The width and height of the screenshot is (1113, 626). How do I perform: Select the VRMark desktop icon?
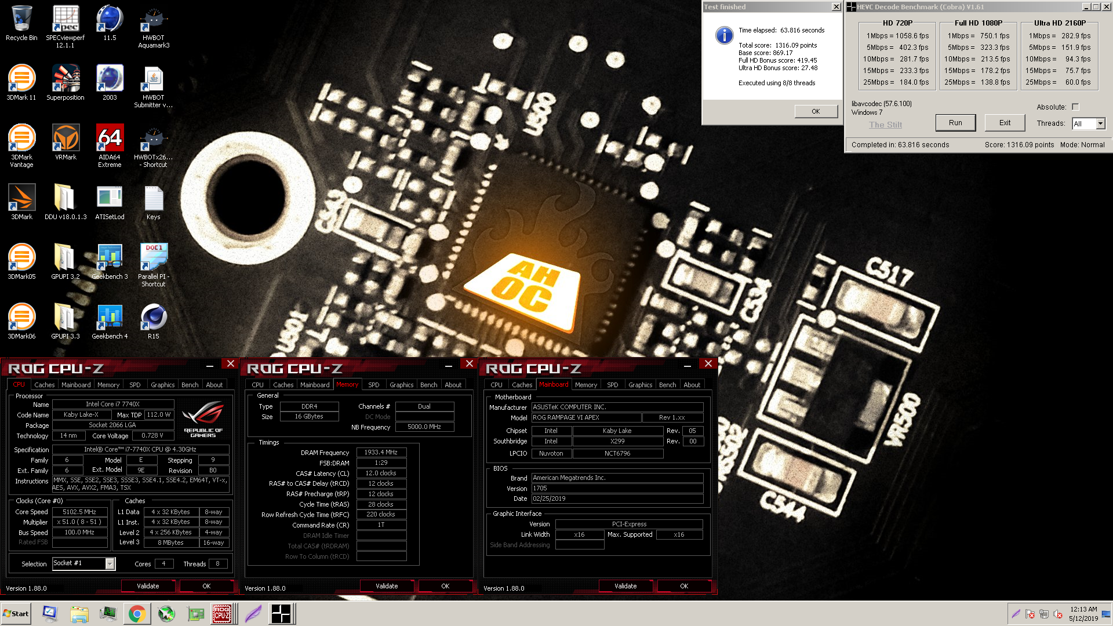pyautogui.click(x=66, y=143)
